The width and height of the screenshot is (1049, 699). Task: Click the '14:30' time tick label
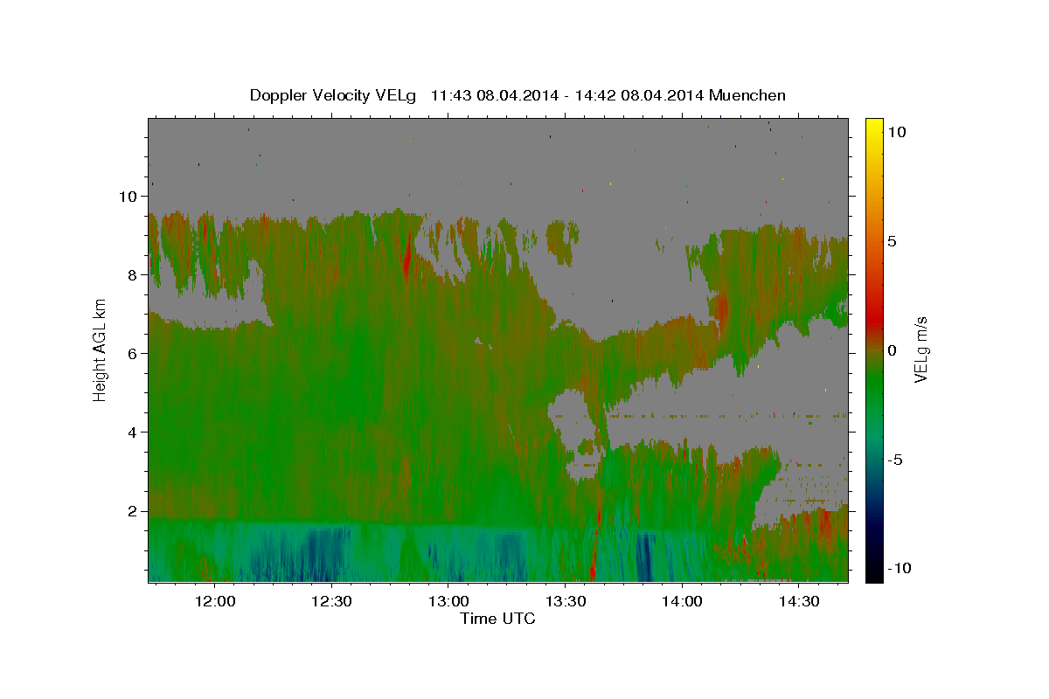[x=798, y=601]
